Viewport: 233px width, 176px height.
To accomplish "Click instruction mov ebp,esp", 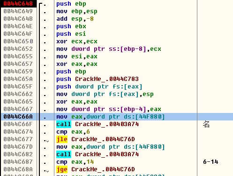I will pos(77,11).
